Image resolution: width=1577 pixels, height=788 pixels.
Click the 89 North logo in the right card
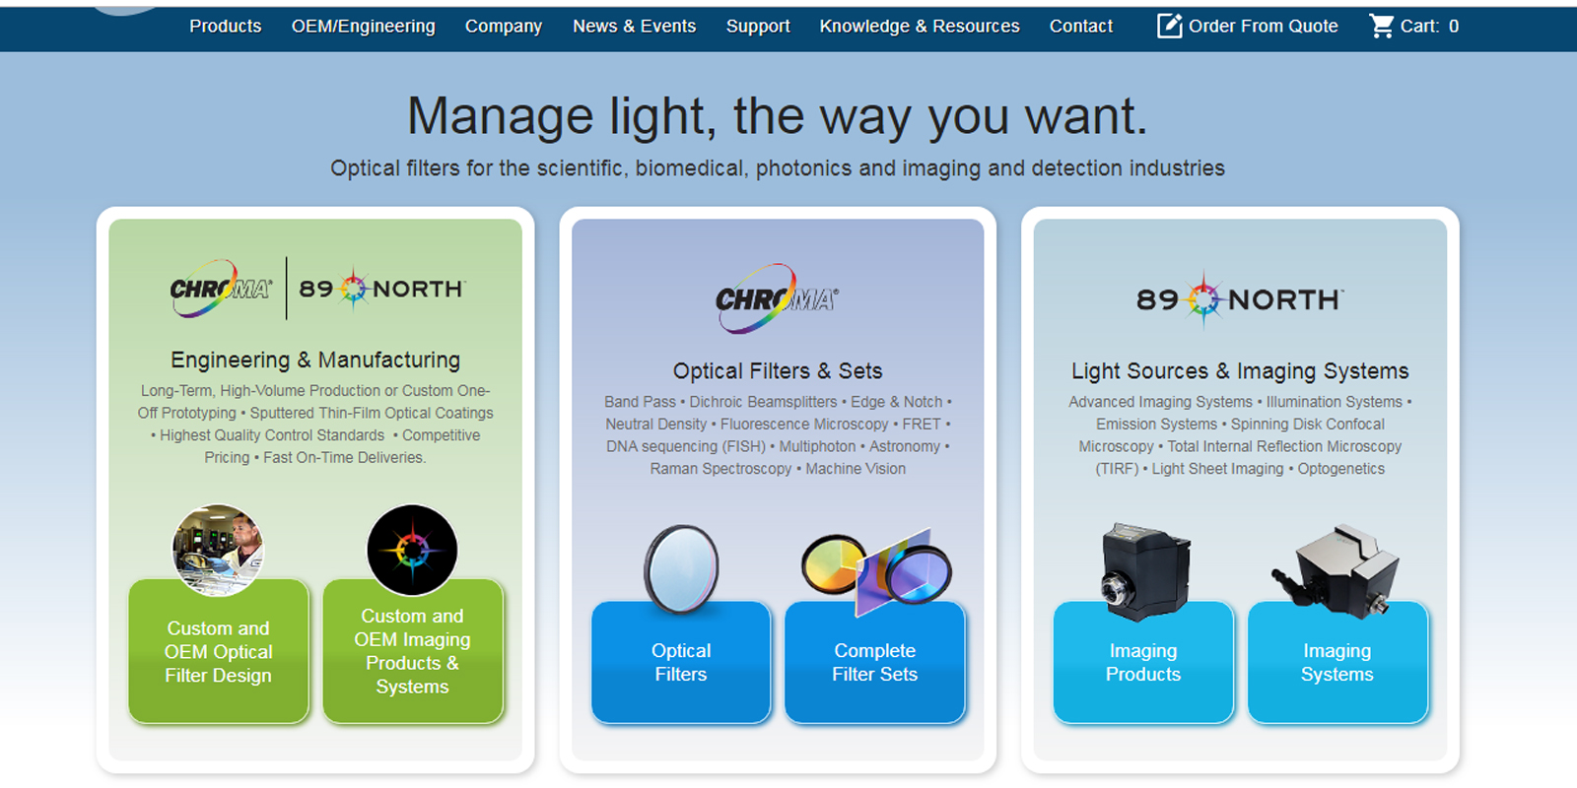(1240, 298)
